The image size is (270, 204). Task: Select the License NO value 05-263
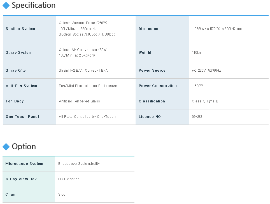tap(197, 117)
